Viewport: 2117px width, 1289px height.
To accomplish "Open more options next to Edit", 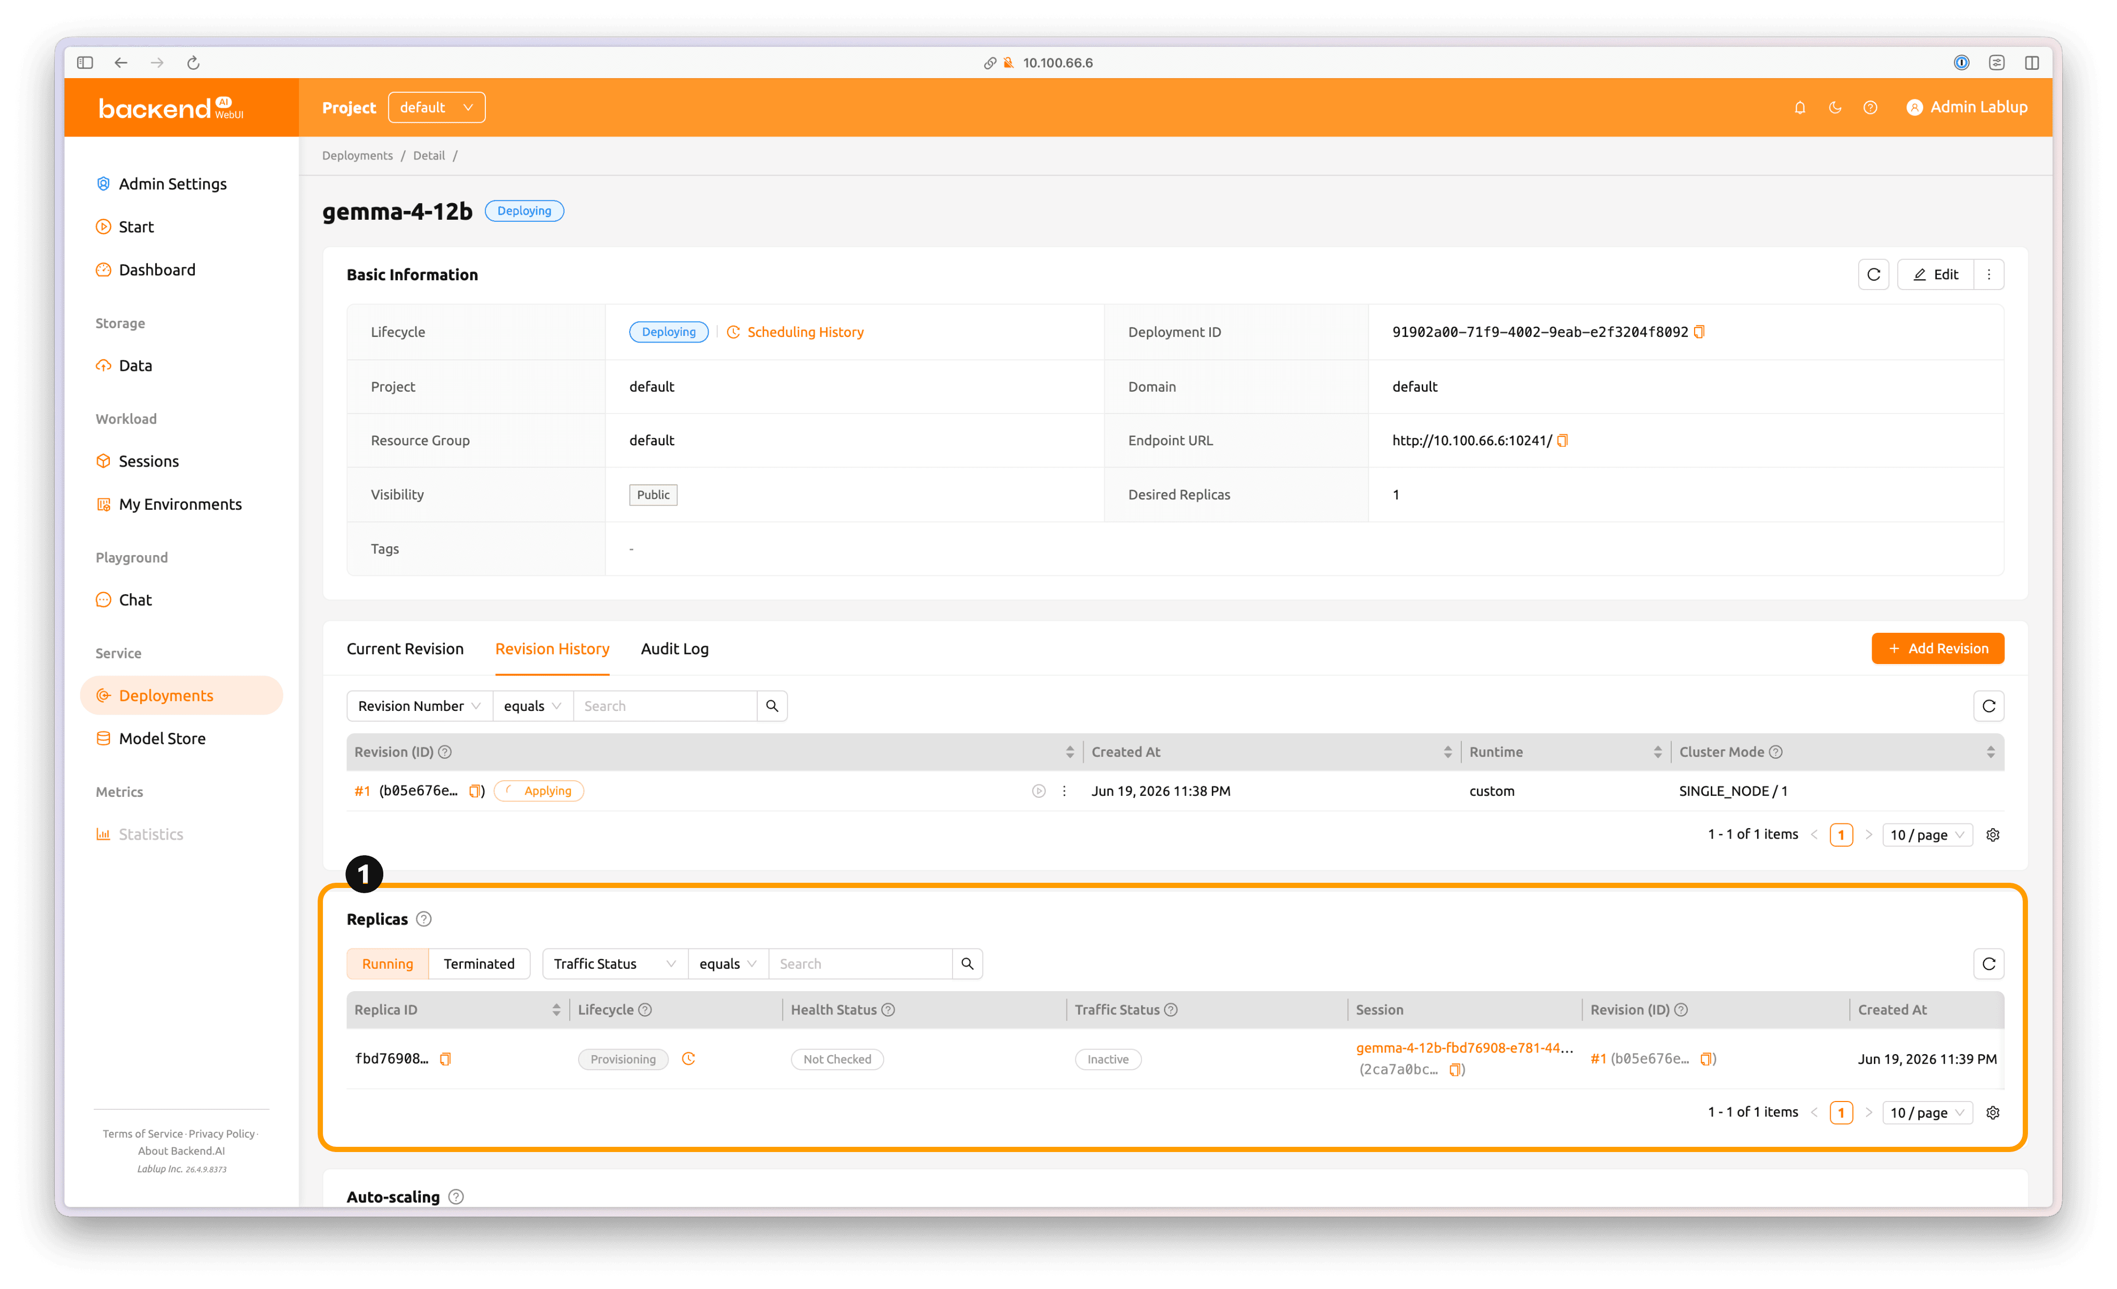I will 1989,275.
